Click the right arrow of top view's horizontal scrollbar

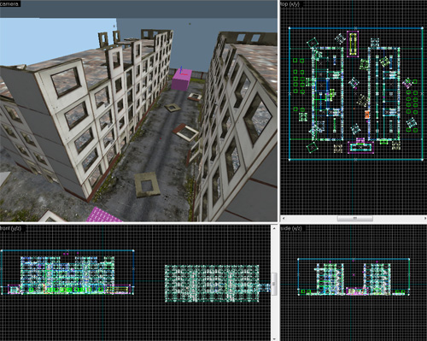point(424,218)
